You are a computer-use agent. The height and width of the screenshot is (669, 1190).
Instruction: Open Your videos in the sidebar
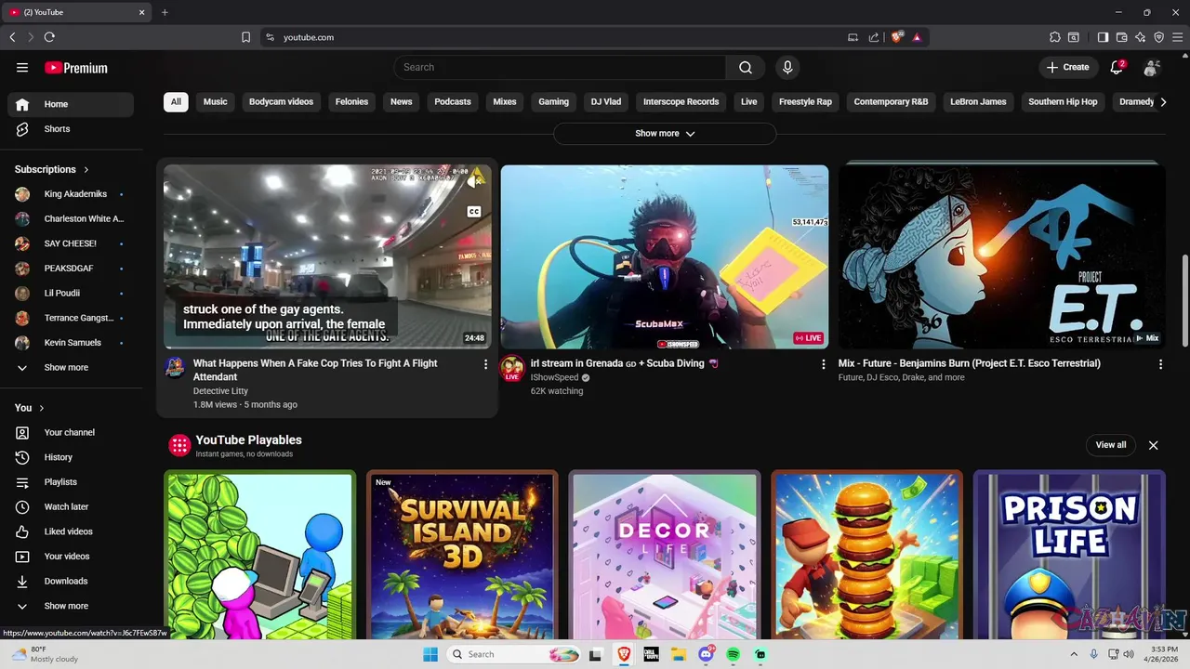[x=71, y=557]
